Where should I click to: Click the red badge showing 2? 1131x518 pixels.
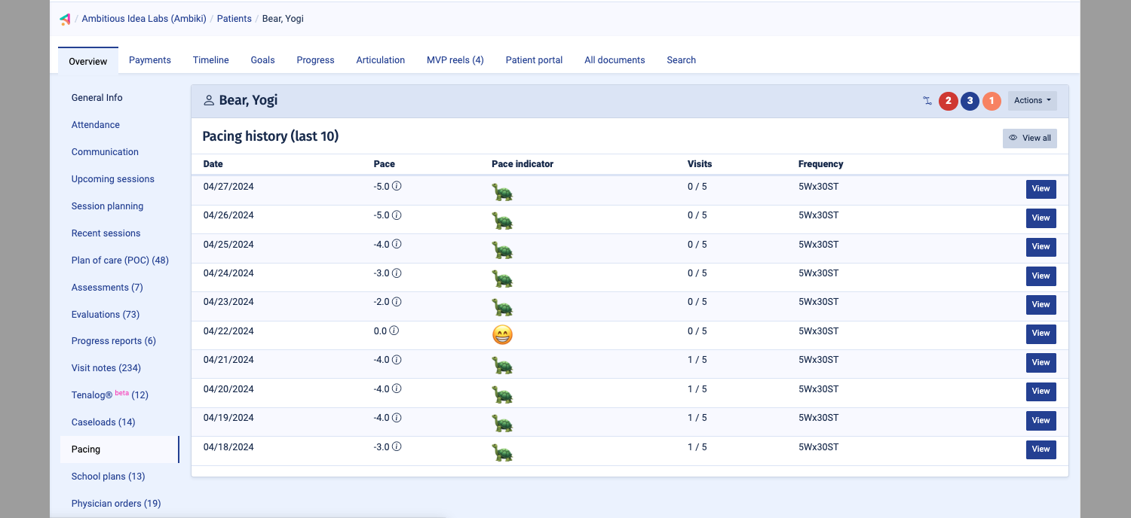click(x=948, y=100)
